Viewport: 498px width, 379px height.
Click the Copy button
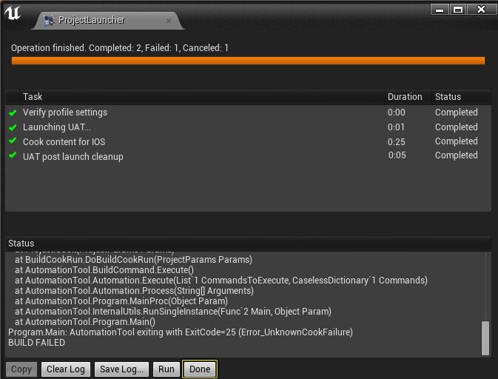tap(21, 369)
